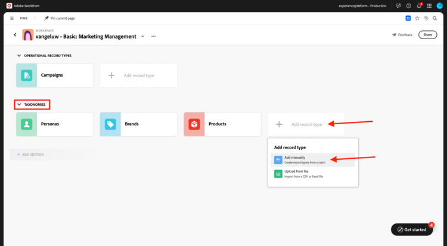Open the workspace more options ellipsis
The image size is (447, 246).
click(153, 36)
